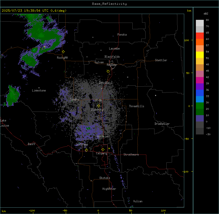Viewport: 219px width, 214px height.
Task: Click the Stettler city label
Action: tap(161, 60)
